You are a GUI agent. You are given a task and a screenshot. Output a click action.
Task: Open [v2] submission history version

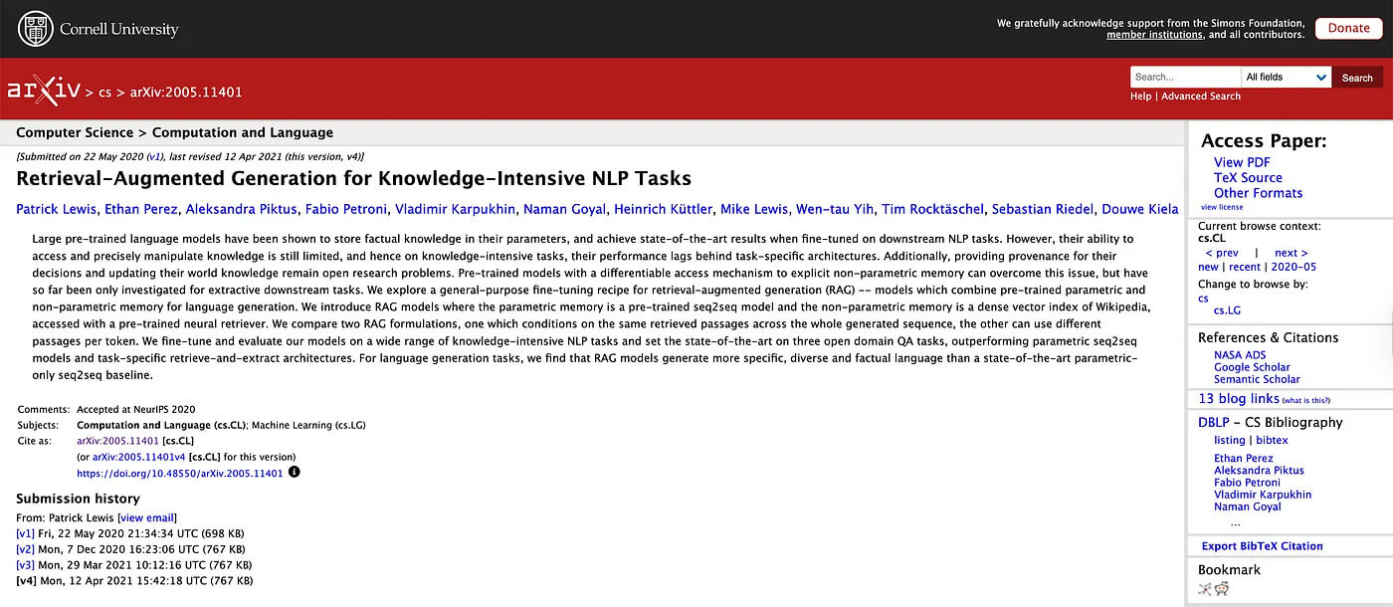(26, 548)
